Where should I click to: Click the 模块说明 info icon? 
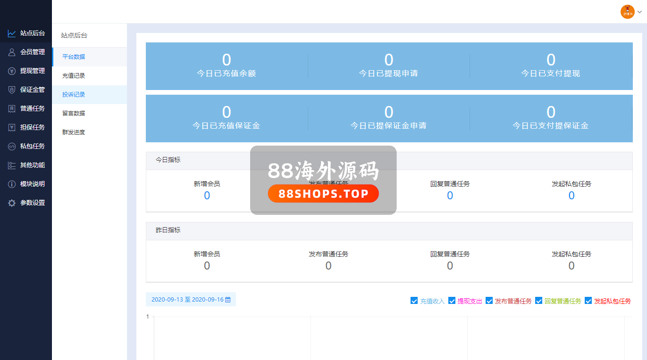(x=12, y=184)
